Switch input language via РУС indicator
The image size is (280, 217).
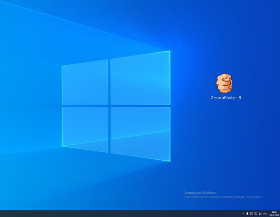pos(265,214)
